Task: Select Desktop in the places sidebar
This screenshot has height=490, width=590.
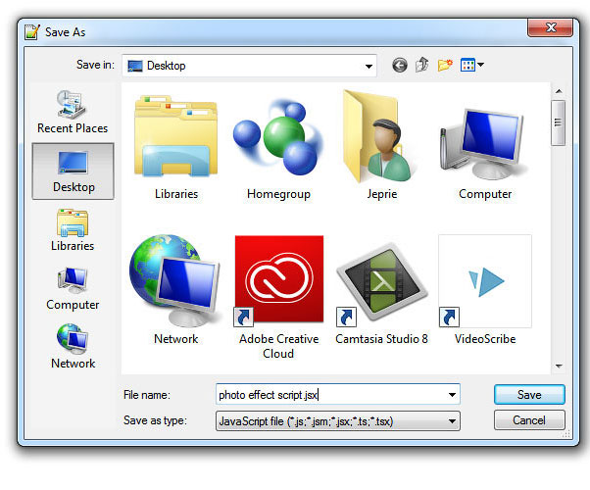Action: (x=73, y=171)
